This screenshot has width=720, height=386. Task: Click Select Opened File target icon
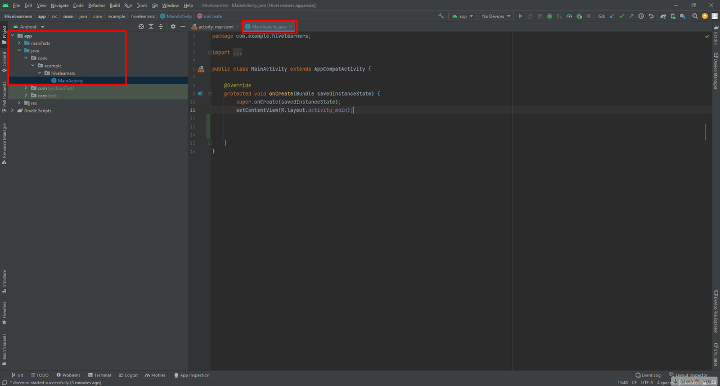(141, 26)
